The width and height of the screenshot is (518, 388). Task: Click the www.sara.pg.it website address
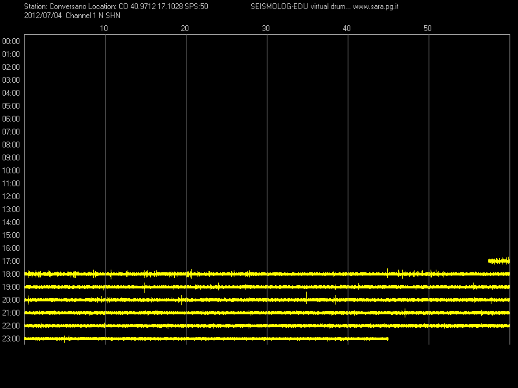pos(376,6)
